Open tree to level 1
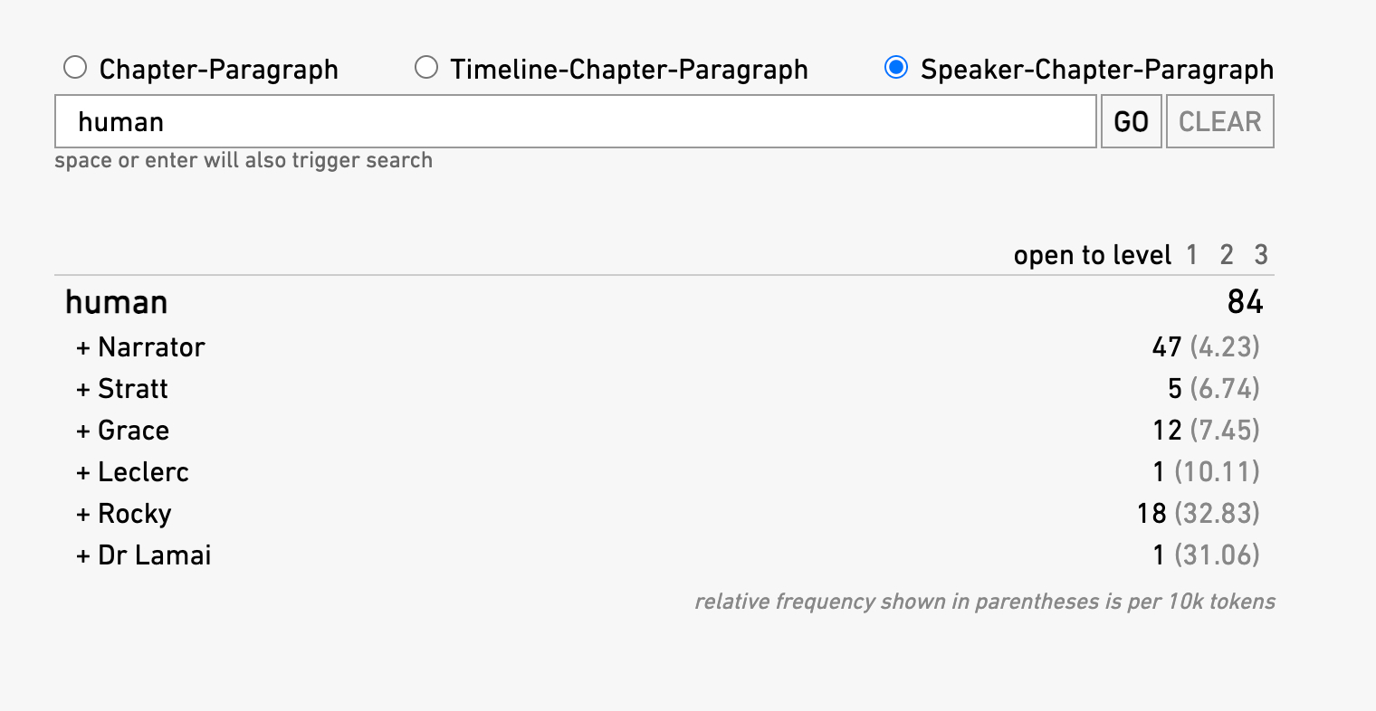Screen dimensions: 1376x711 [1192, 255]
